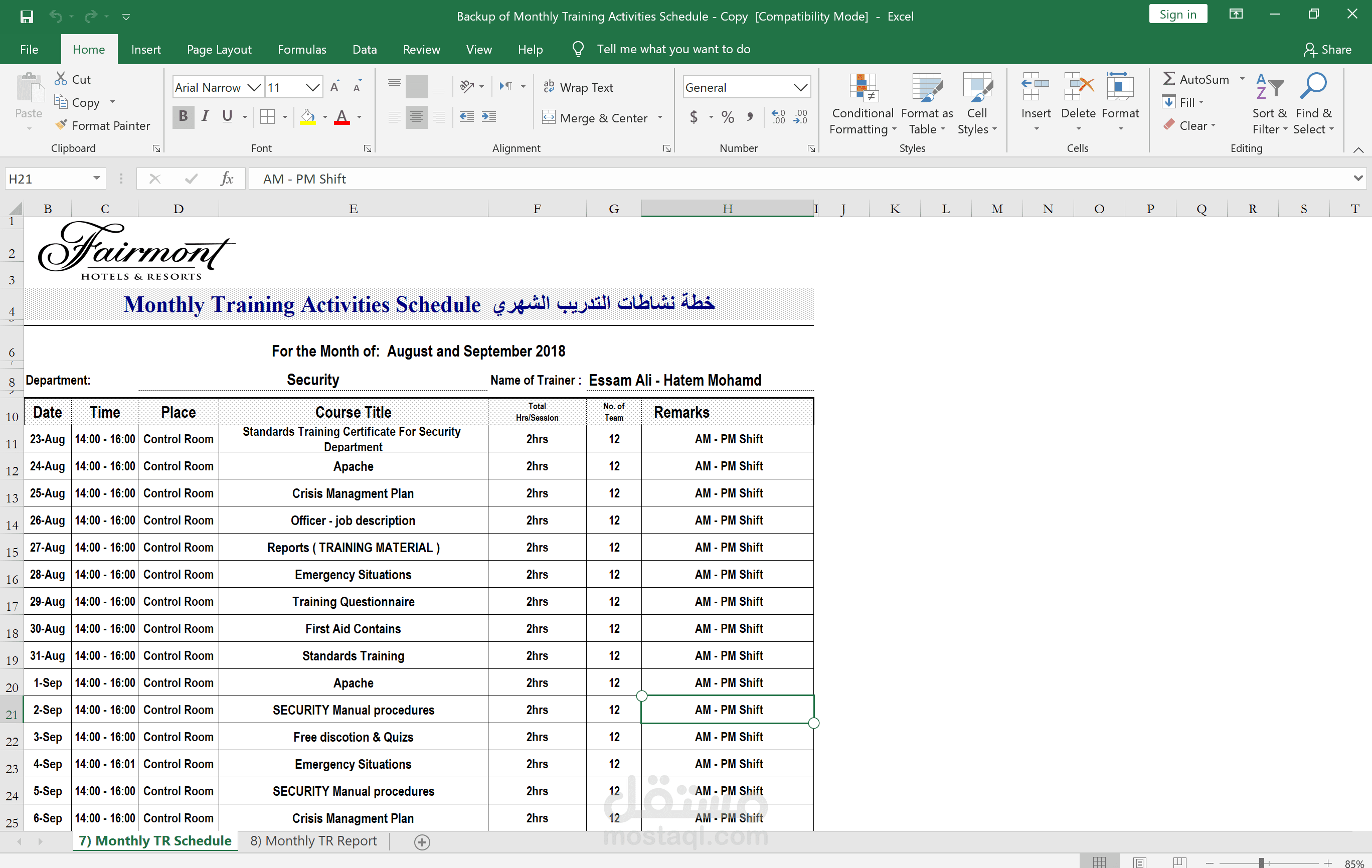Click the Share button
This screenshot has height=868, width=1372.
tap(1327, 50)
